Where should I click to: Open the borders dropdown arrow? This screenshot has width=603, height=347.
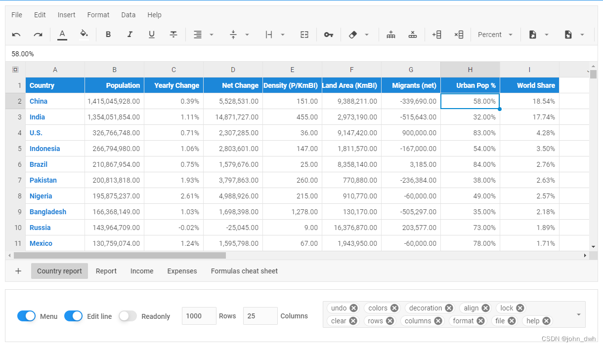click(x=282, y=35)
